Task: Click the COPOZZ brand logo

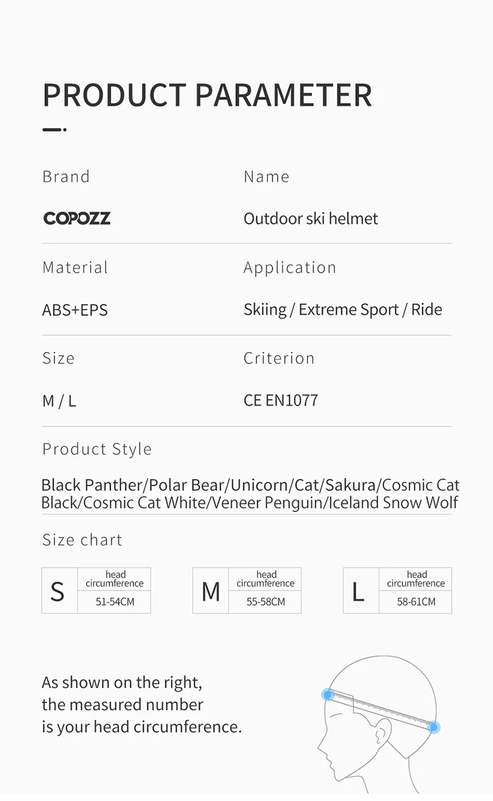Action: click(77, 218)
